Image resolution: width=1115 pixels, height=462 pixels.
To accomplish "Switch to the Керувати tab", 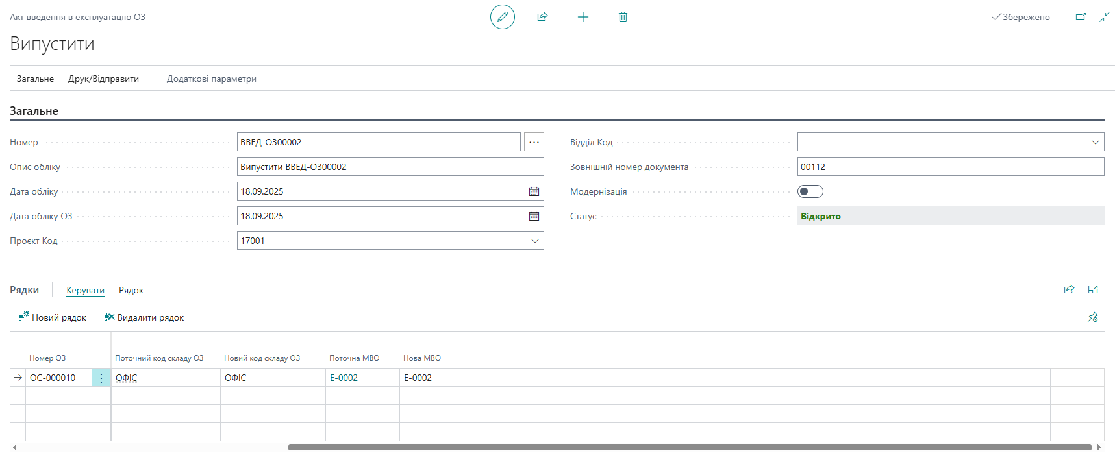I will 85,290.
